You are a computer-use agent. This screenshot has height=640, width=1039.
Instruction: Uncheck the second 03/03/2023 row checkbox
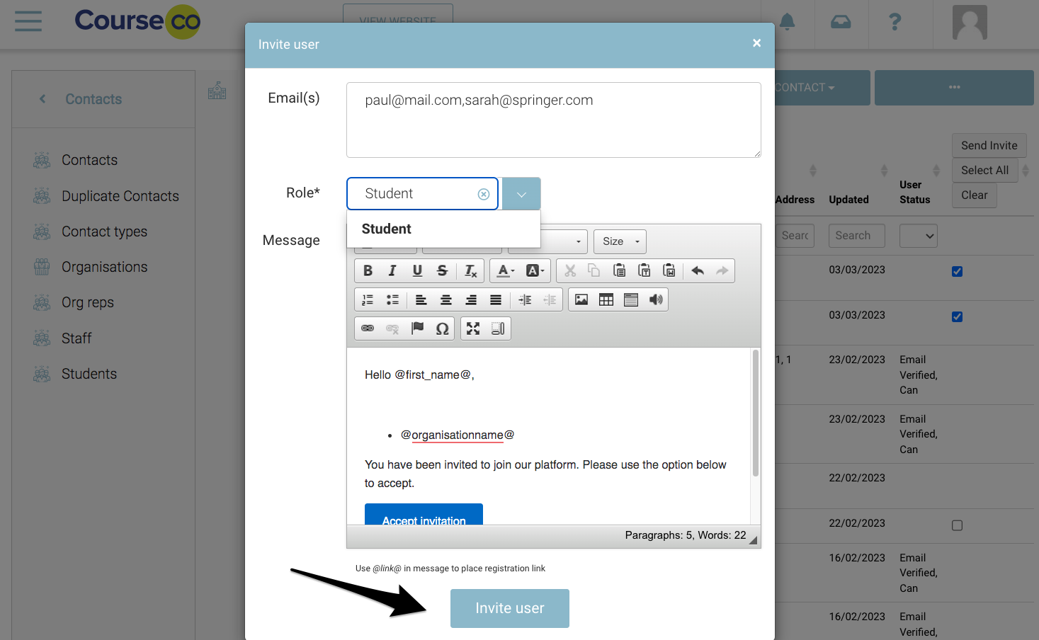(957, 316)
